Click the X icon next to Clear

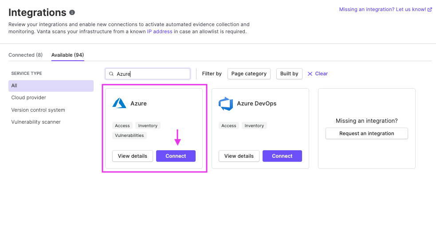[310, 74]
